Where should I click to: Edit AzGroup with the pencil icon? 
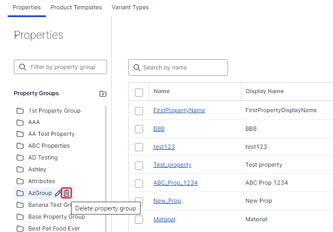pos(58,193)
